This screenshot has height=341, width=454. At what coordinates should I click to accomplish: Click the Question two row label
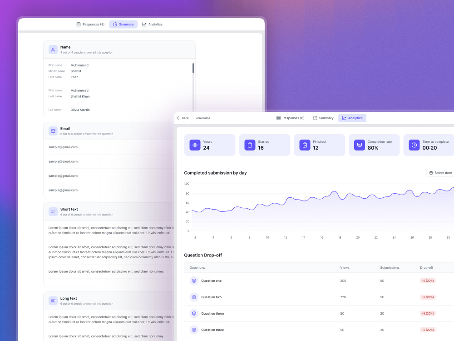212,297
